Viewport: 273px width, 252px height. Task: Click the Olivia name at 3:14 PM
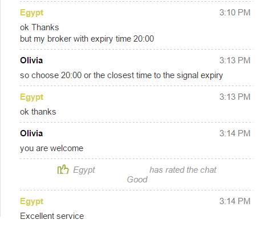click(x=31, y=133)
